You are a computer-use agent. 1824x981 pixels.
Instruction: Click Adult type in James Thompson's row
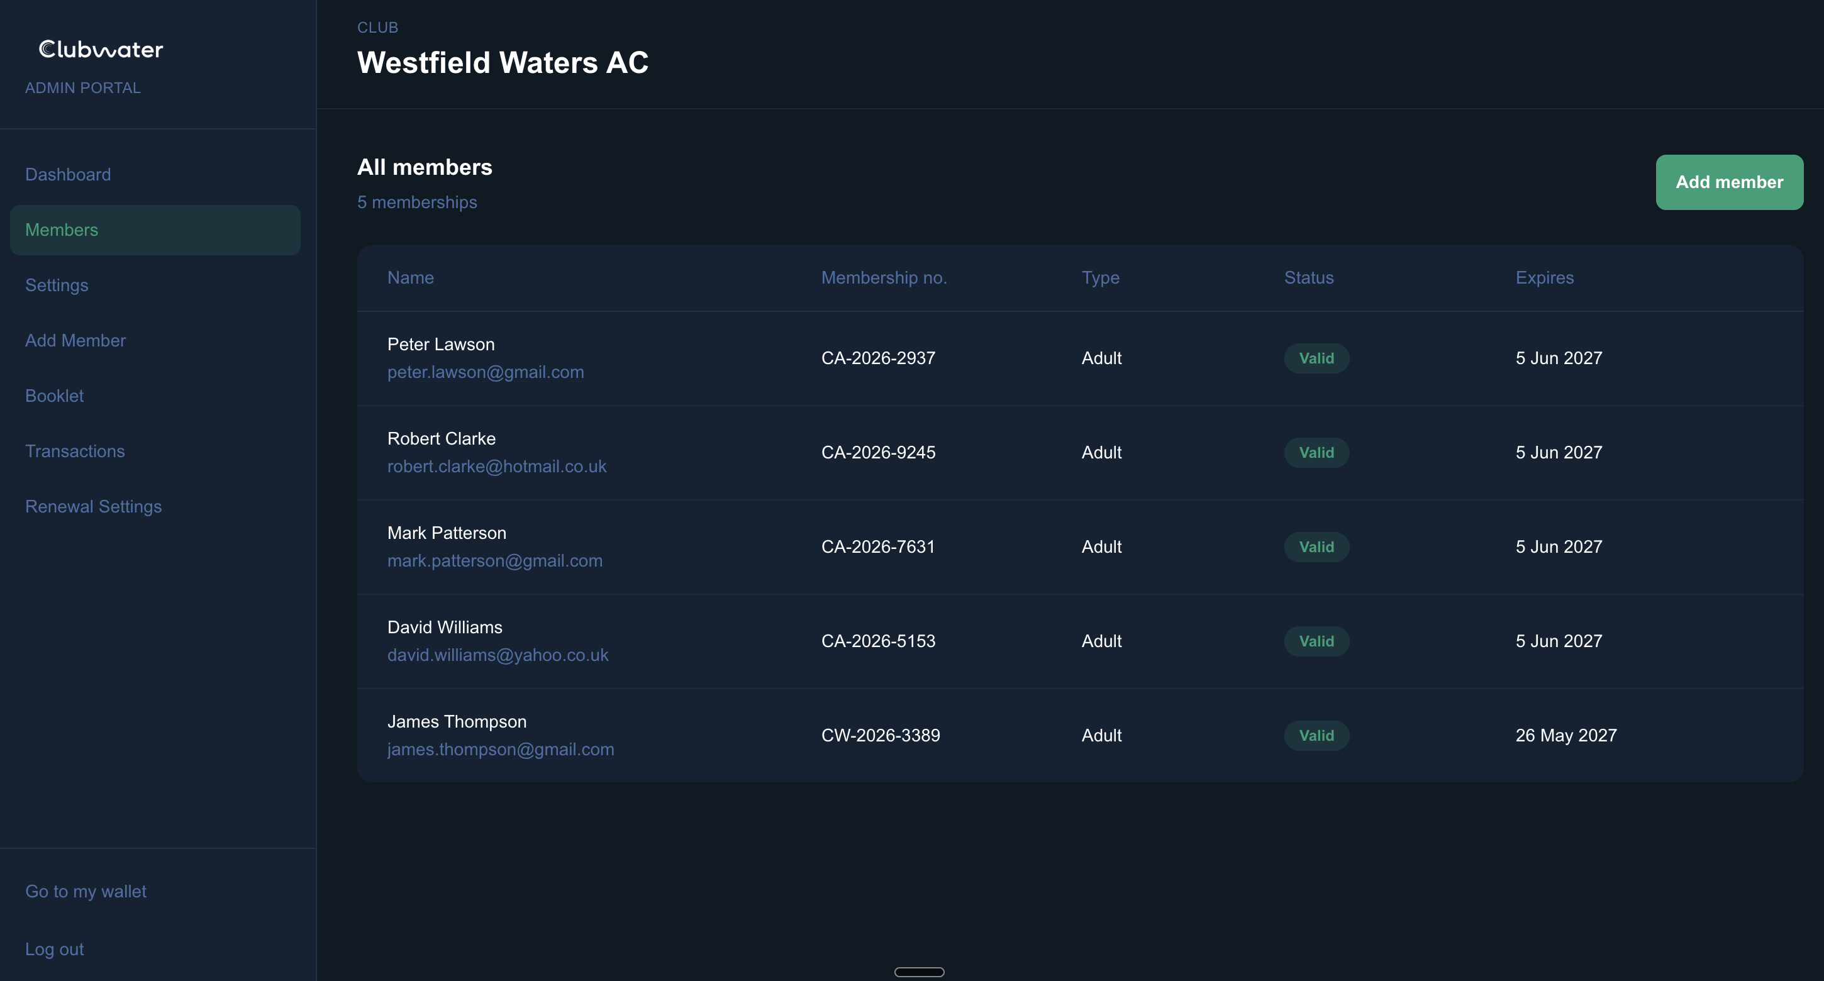pyautogui.click(x=1101, y=735)
